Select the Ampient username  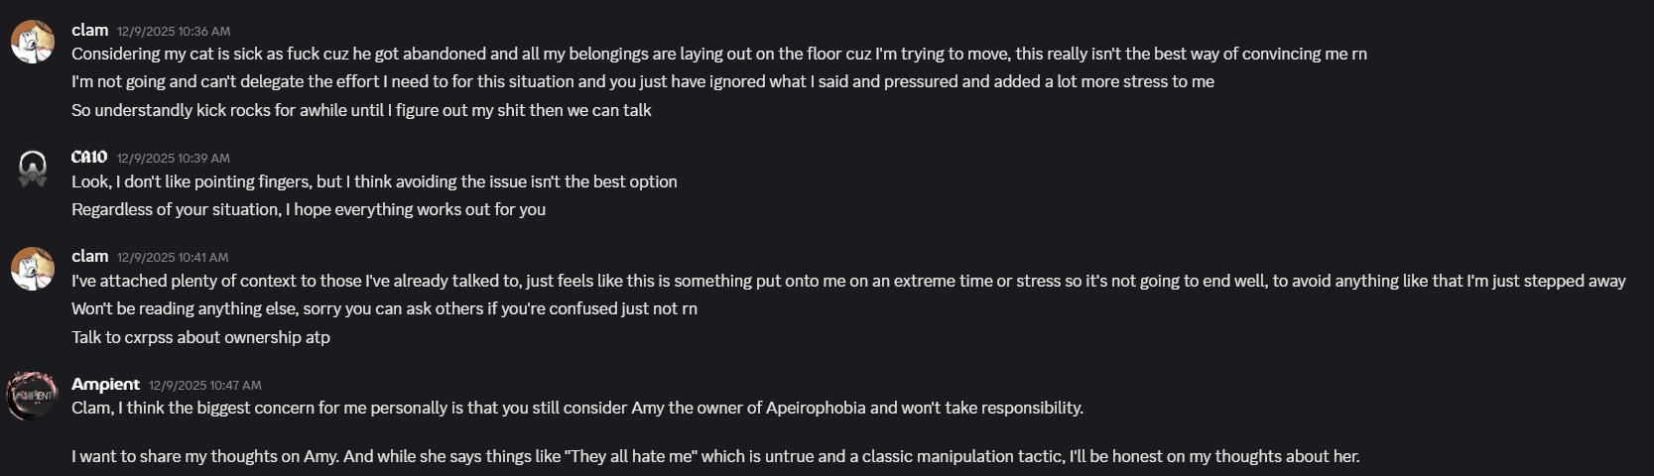[x=105, y=384]
